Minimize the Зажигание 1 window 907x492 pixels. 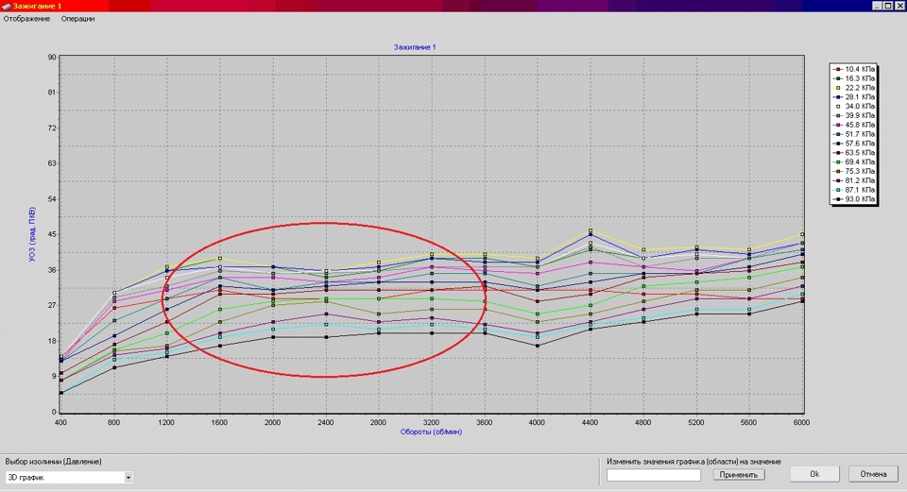(x=878, y=6)
